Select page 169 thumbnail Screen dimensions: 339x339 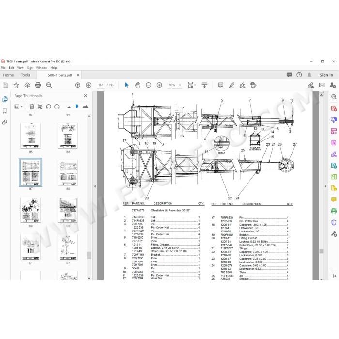click(x=31, y=210)
